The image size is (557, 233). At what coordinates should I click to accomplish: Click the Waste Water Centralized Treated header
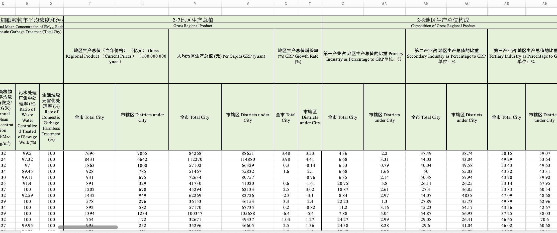tap(27, 117)
